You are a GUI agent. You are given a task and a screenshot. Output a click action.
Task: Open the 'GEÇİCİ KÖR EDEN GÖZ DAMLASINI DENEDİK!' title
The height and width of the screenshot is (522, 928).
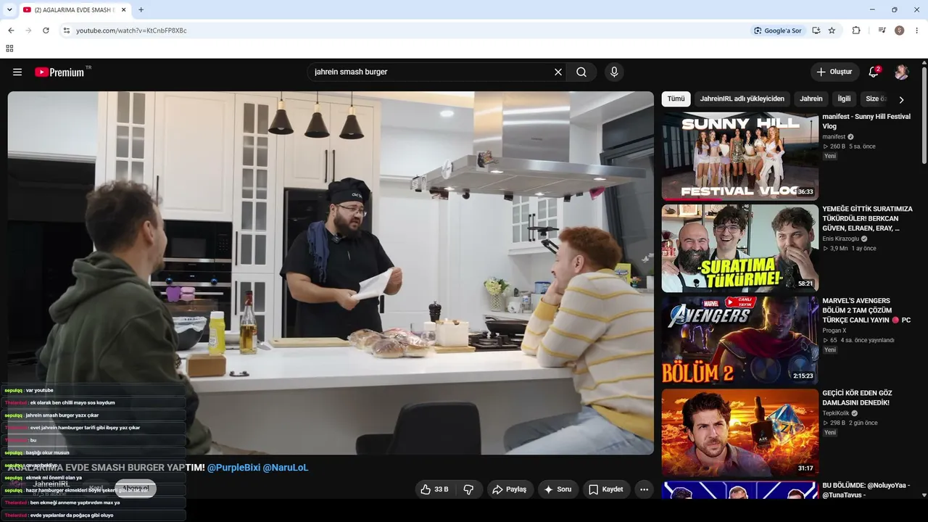point(857,398)
